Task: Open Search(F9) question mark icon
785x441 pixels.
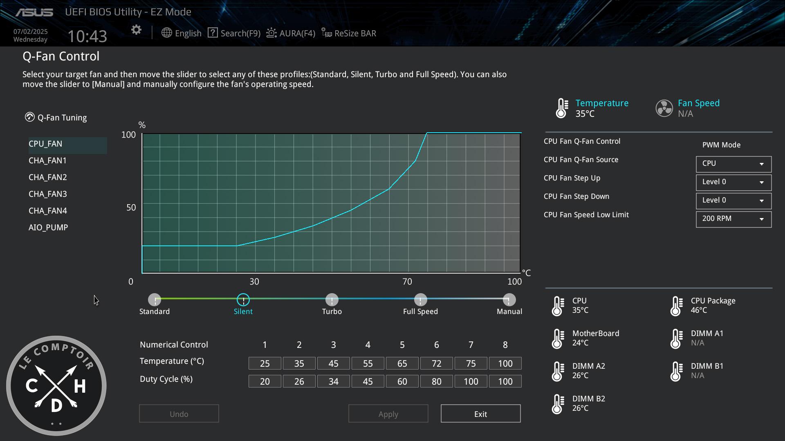Action: point(213,33)
